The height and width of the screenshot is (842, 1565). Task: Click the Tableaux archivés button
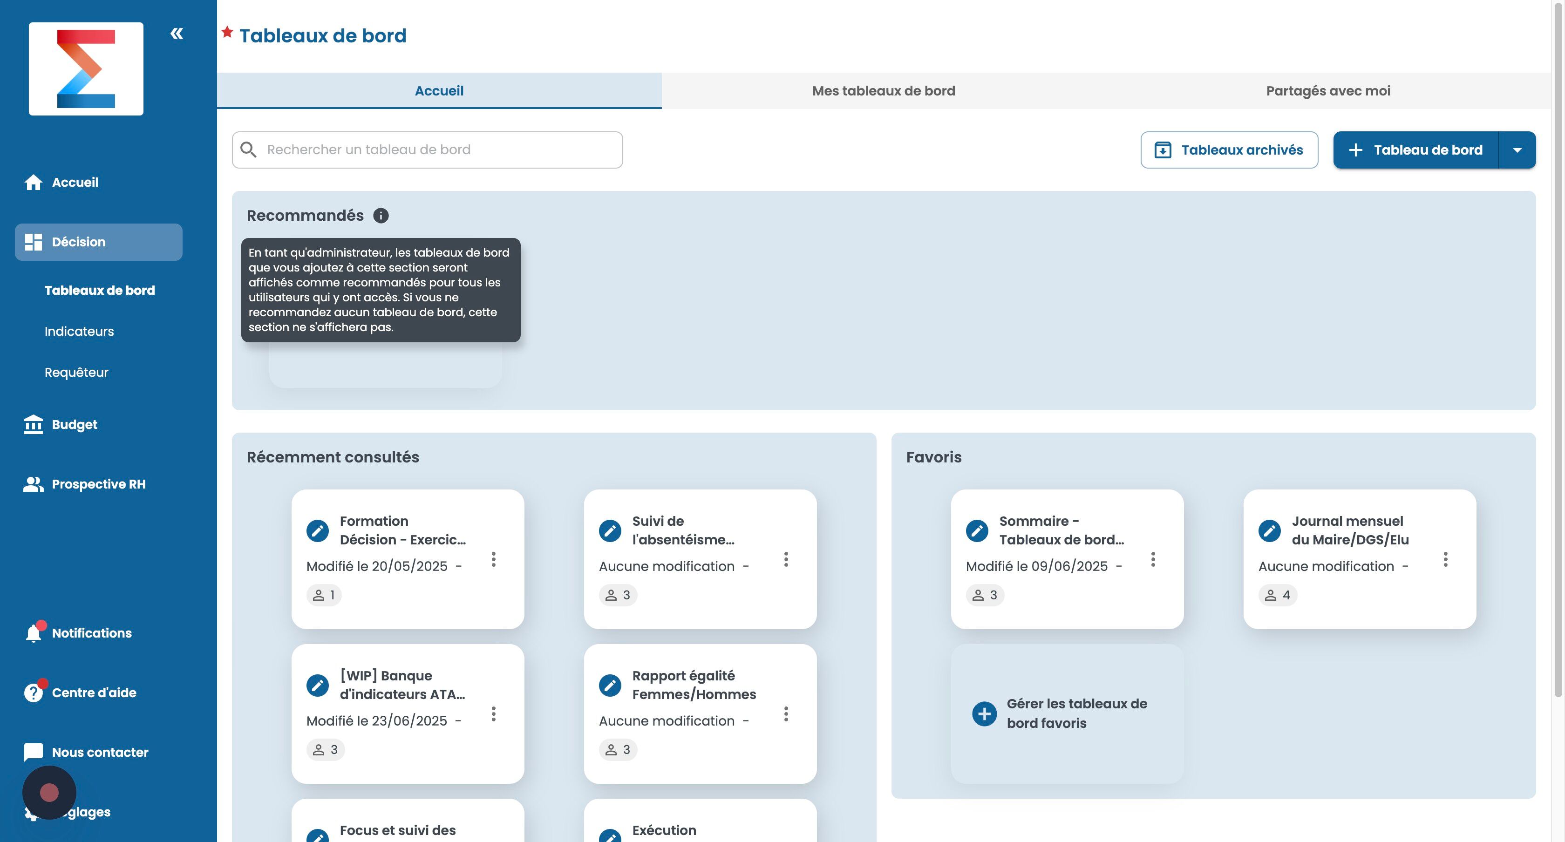click(x=1228, y=150)
